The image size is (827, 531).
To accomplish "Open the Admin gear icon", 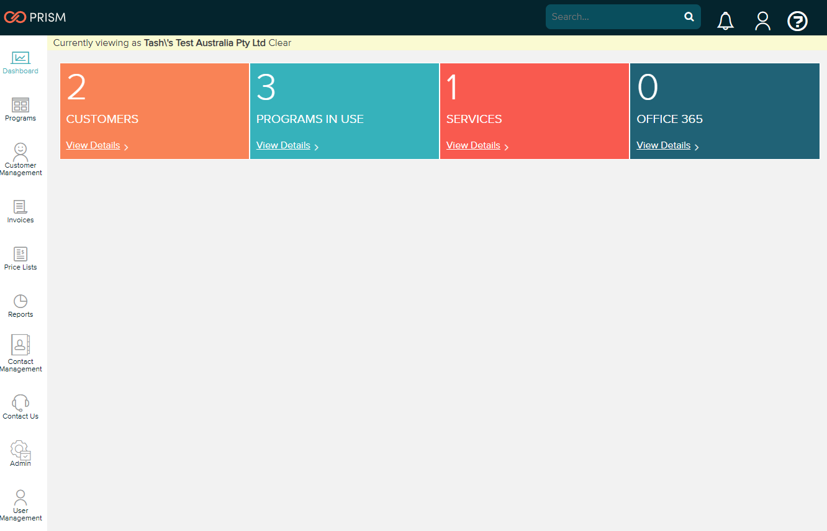I will point(20,450).
